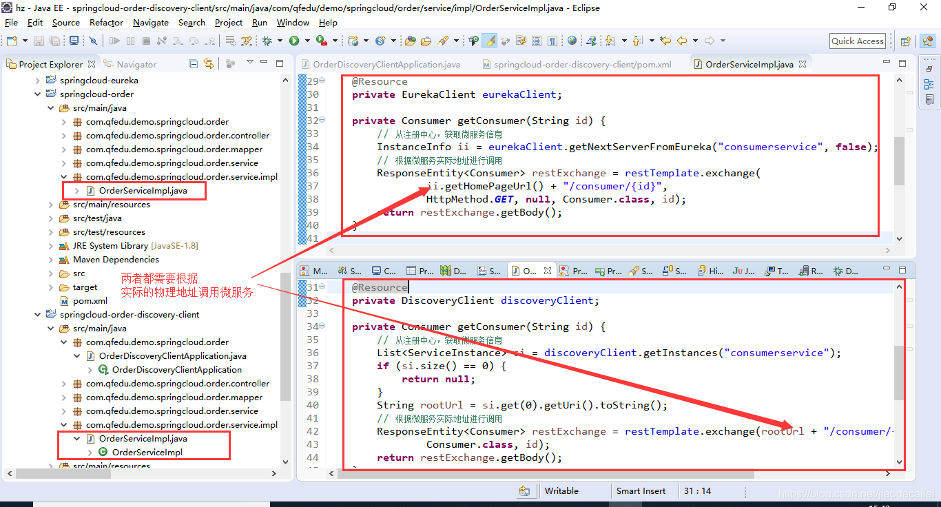
Task: Open the File menu
Action: coord(11,22)
